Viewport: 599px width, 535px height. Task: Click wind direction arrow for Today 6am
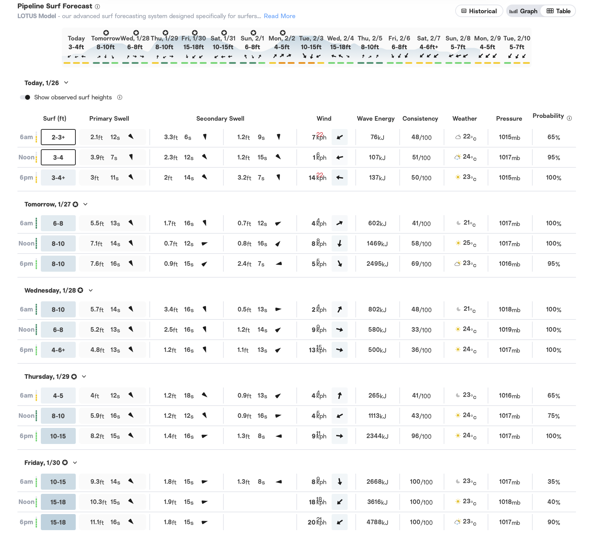coord(339,137)
